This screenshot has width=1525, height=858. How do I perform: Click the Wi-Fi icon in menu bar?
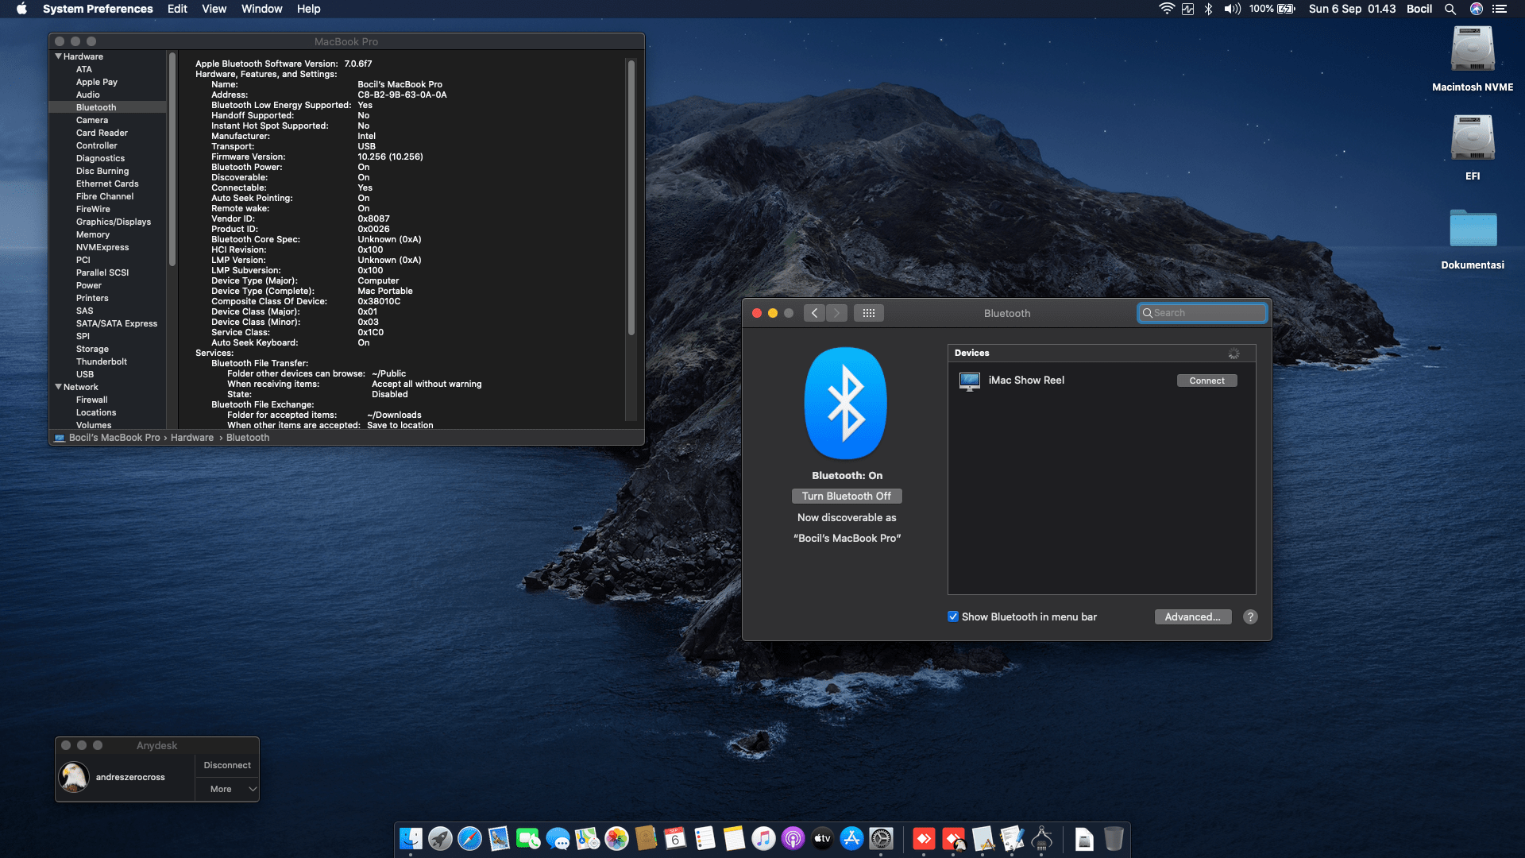point(1166,9)
